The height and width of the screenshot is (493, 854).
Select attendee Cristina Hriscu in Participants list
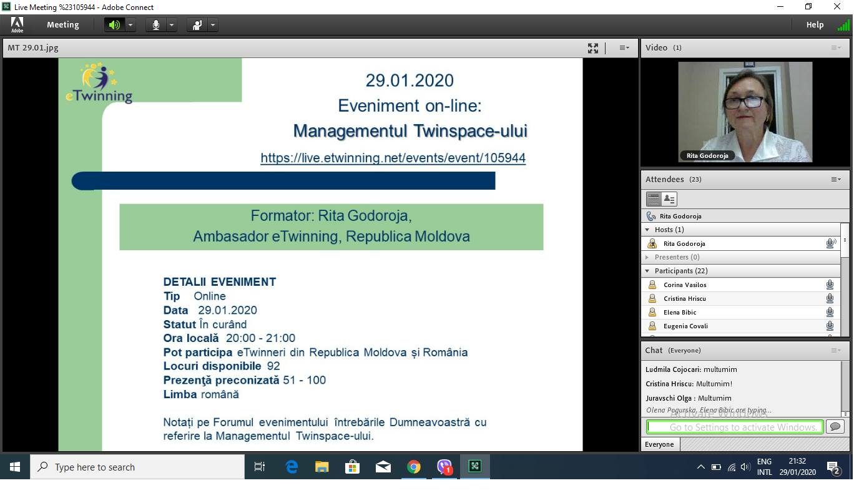point(741,298)
